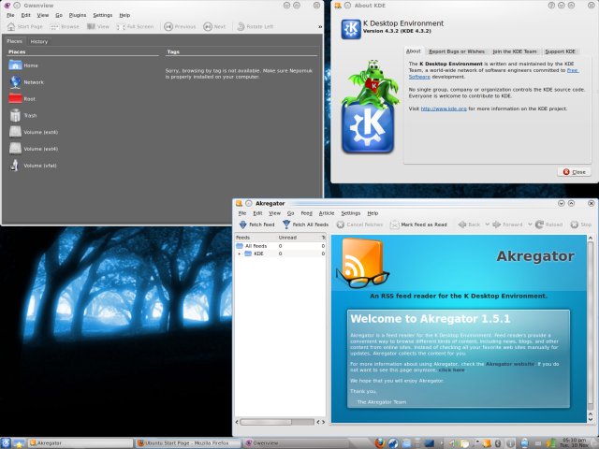Switch to the History tab
The width and height of the screenshot is (599, 449).
pyautogui.click(x=39, y=41)
